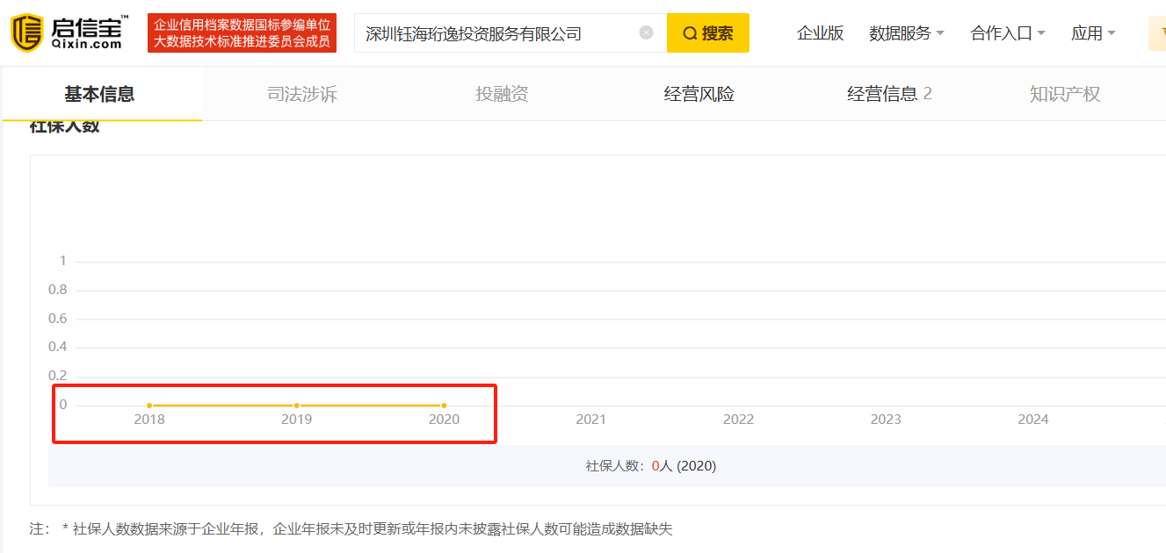1166x553 pixels.
Task: Open the red 企业信用档案 banner badge
Action: click(242, 33)
